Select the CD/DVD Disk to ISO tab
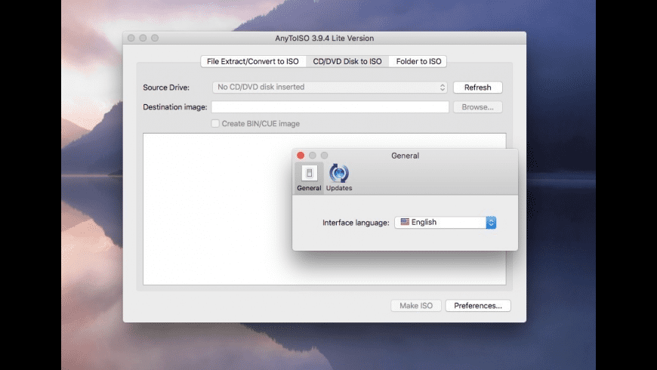657x370 pixels. tap(347, 61)
